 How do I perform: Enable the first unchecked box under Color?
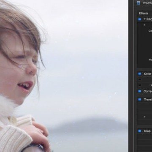pos(140,79)
